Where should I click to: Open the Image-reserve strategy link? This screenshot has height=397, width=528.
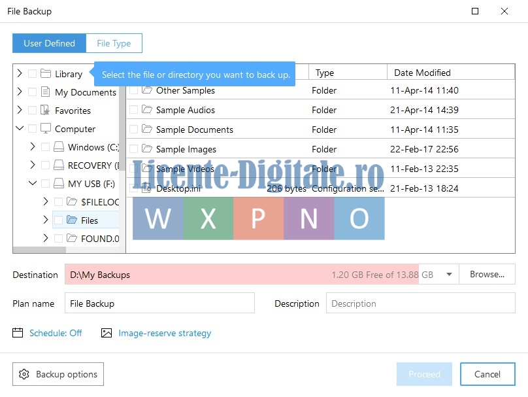(165, 333)
